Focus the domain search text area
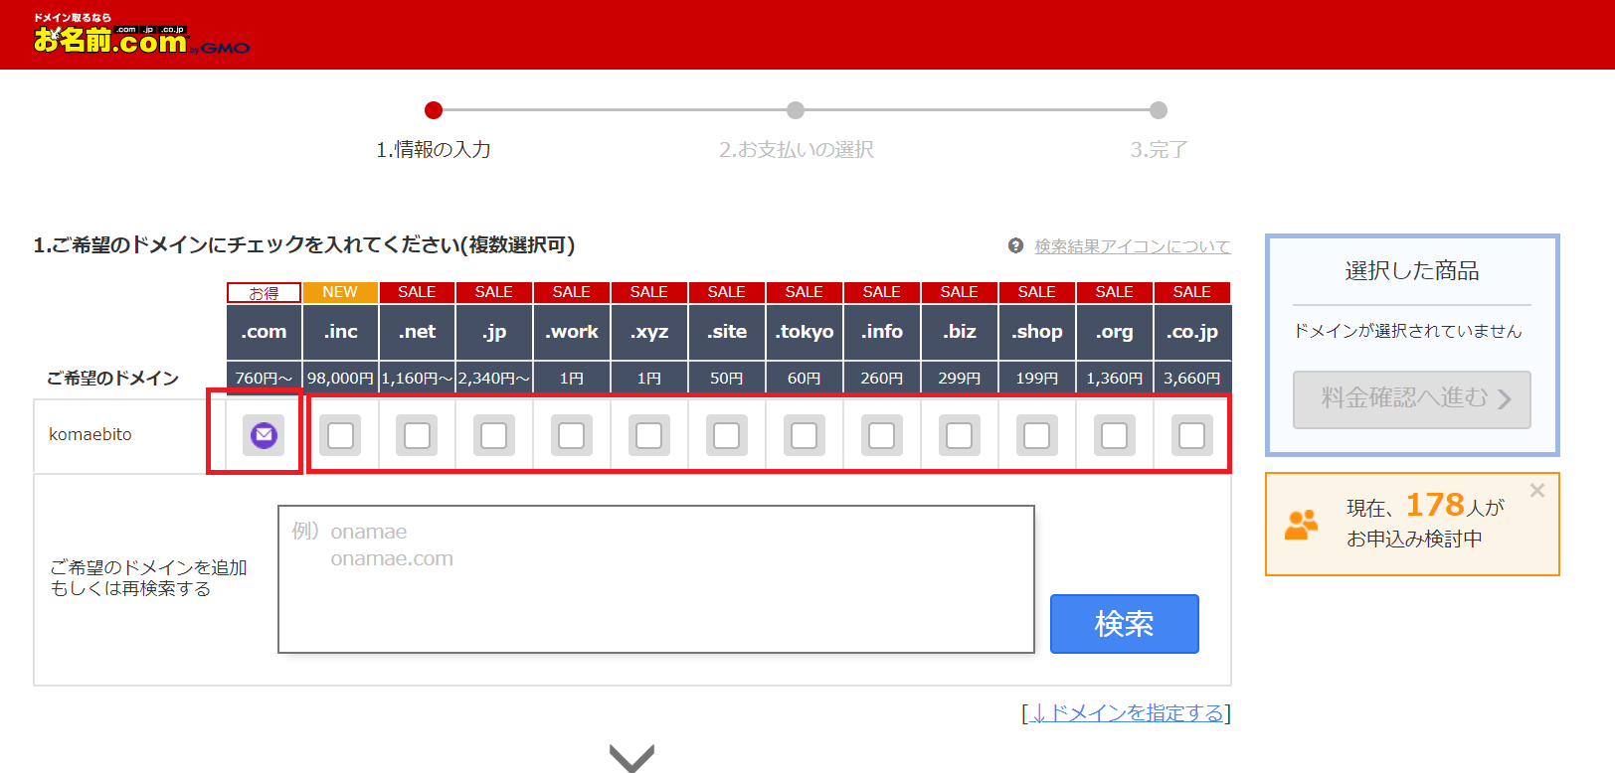Viewport: 1615px width, 773px height. coord(656,579)
